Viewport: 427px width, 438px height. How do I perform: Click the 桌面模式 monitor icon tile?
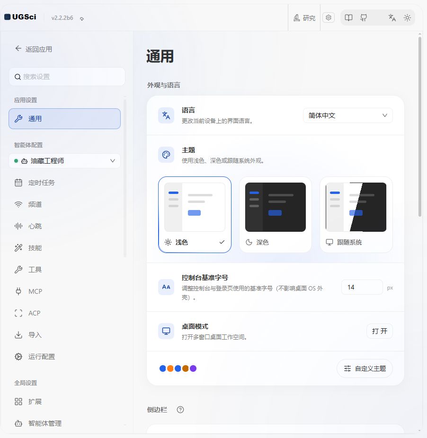click(166, 331)
